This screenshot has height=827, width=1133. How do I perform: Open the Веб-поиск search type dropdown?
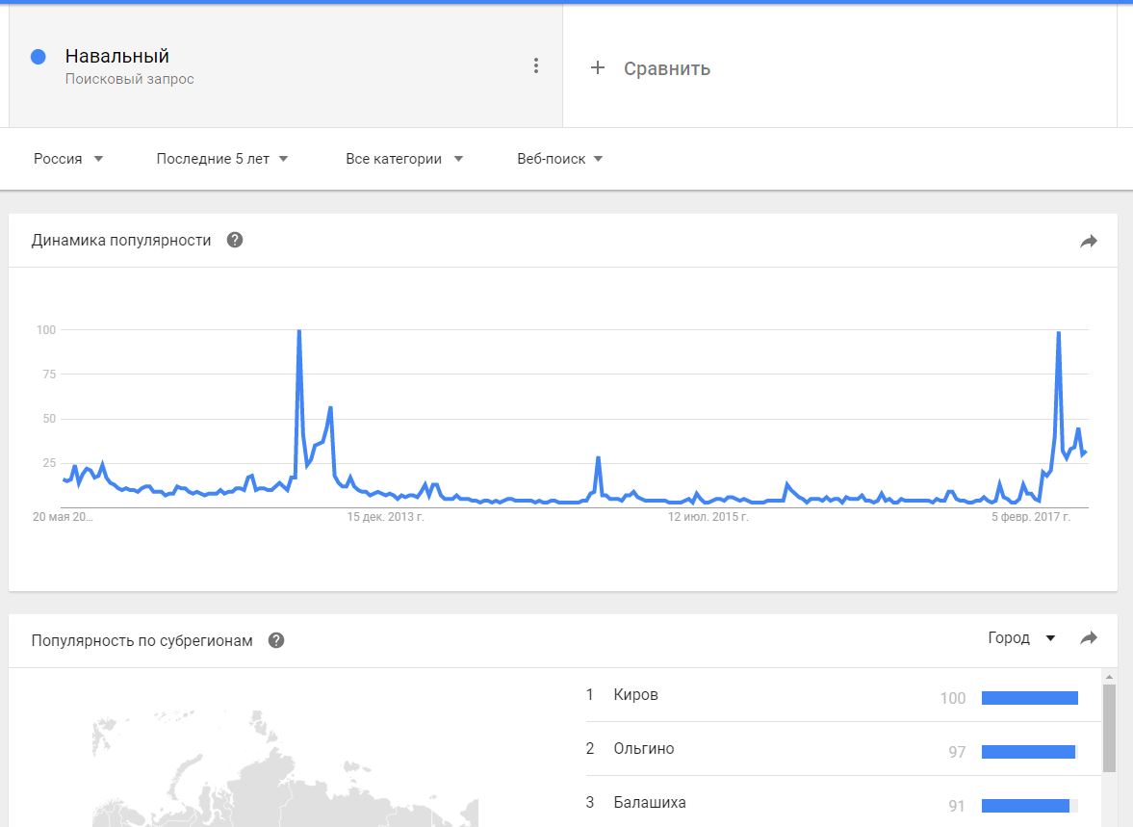point(560,159)
